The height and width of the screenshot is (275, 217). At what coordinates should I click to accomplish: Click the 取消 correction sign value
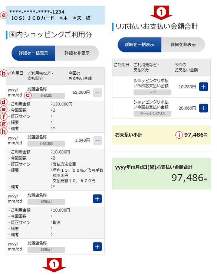pyautogui.click(x=56, y=223)
